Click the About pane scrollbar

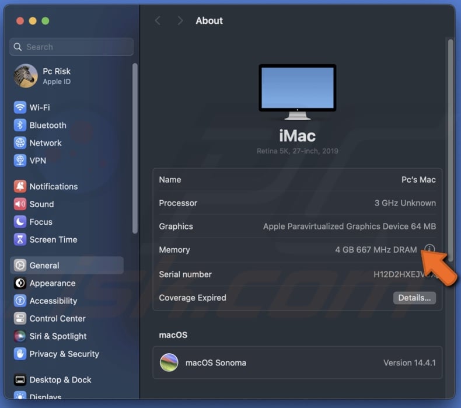click(450, 150)
